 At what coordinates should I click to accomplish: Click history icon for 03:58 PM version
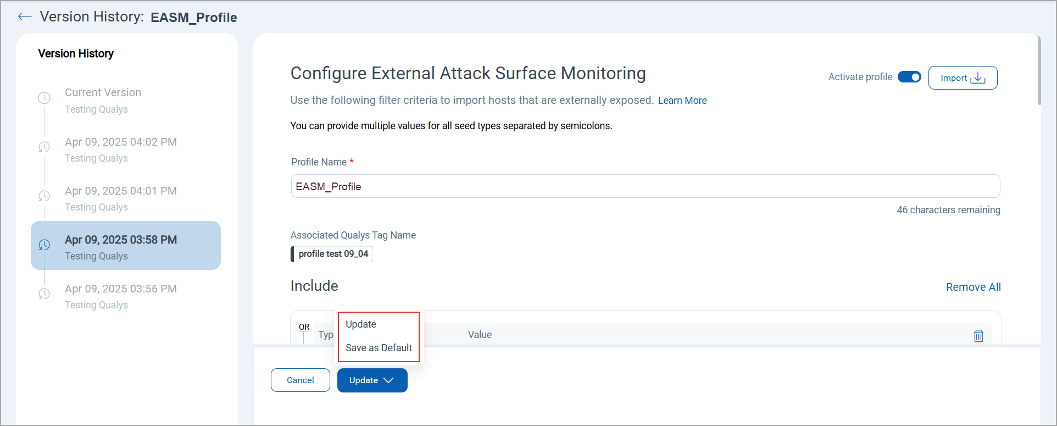pyautogui.click(x=44, y=245)
